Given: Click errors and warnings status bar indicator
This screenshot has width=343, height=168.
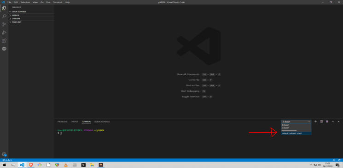Looking at the screenshot, I should [x=7, y=160].
